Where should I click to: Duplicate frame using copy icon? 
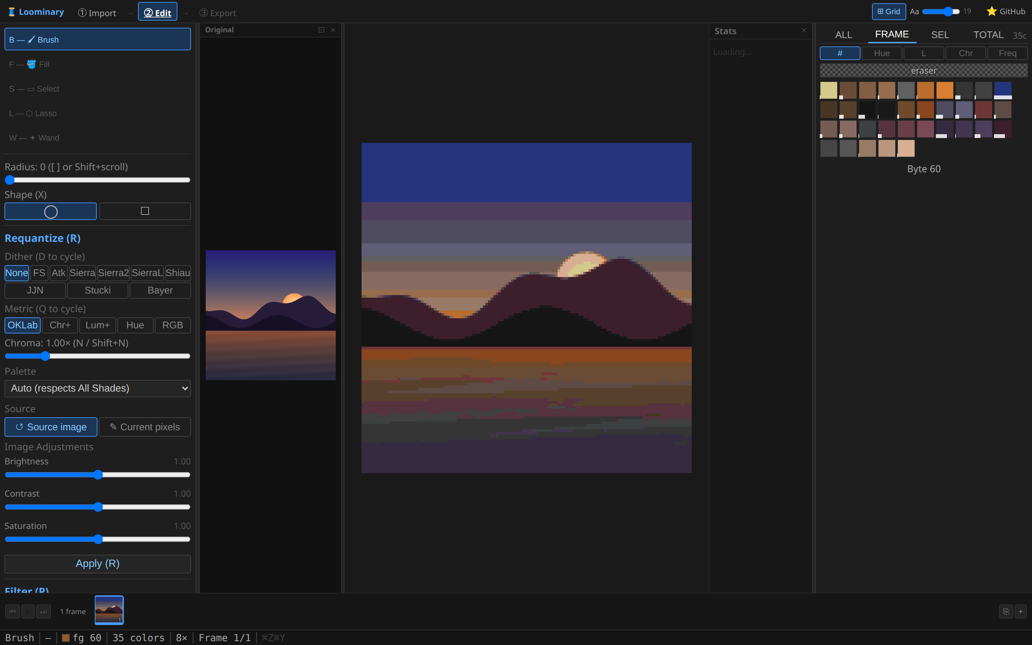click(x=1006, y=611)
